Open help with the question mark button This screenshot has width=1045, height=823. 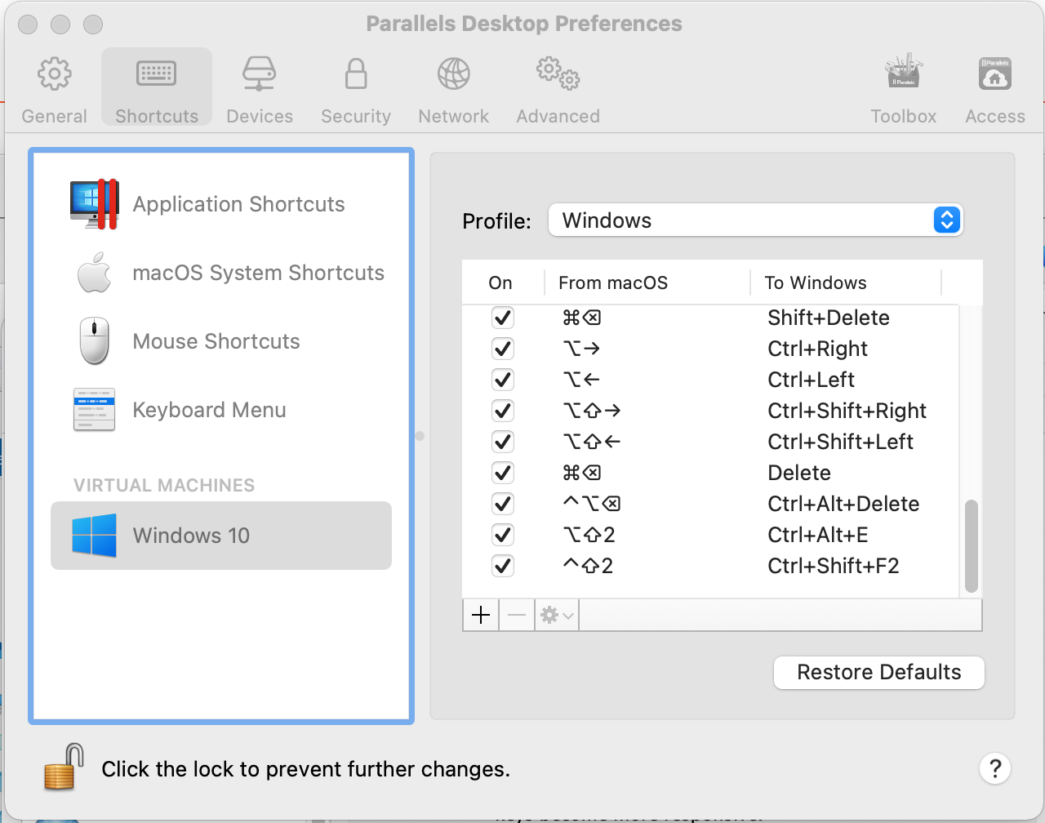coord(994,768)
